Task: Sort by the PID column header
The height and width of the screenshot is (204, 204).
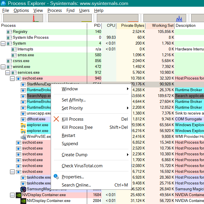Action: click(94, 26)
